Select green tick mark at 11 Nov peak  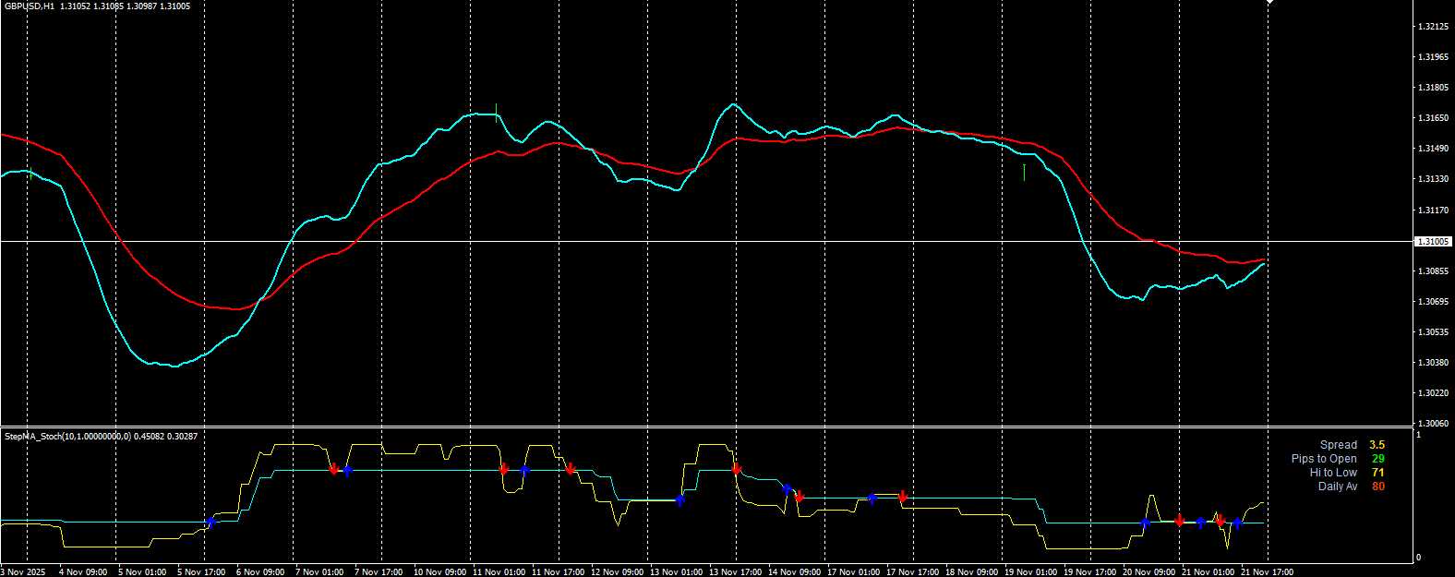point(497,113)
